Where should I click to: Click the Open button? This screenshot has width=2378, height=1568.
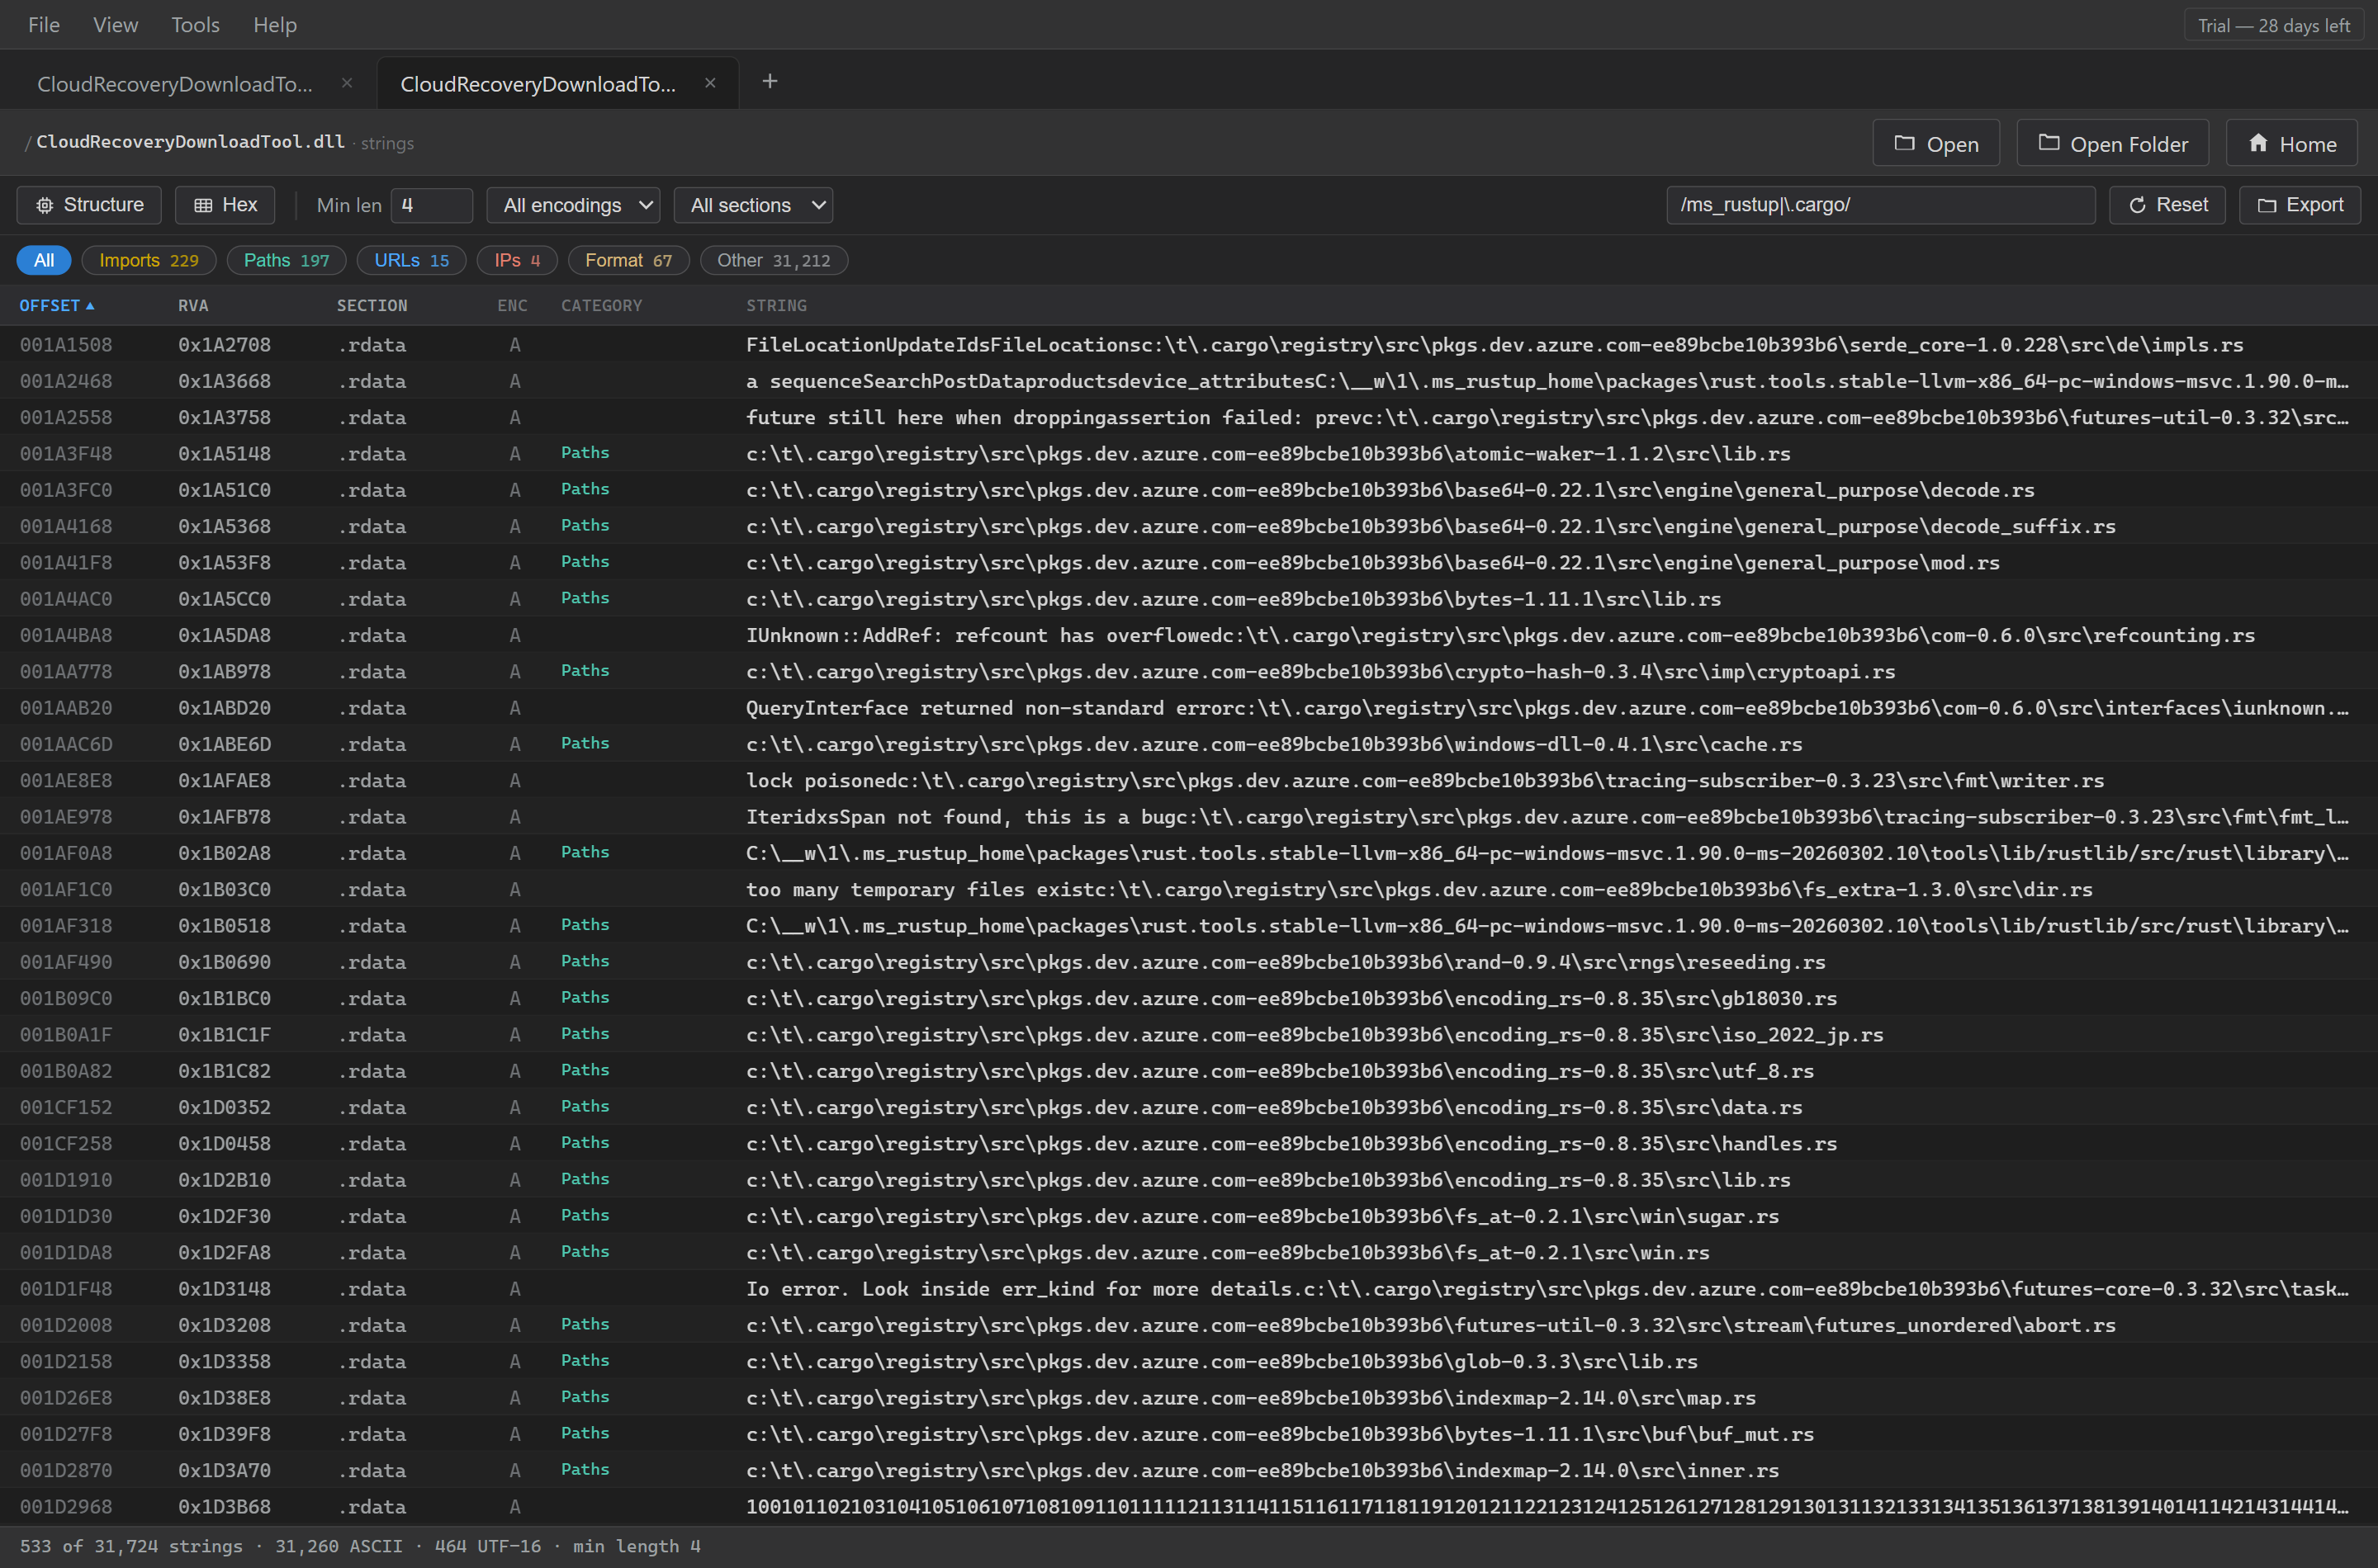pos(1935,144)
